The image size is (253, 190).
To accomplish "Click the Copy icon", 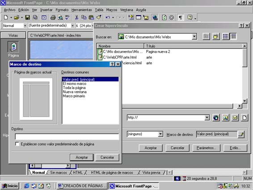I will click(84, 17).
